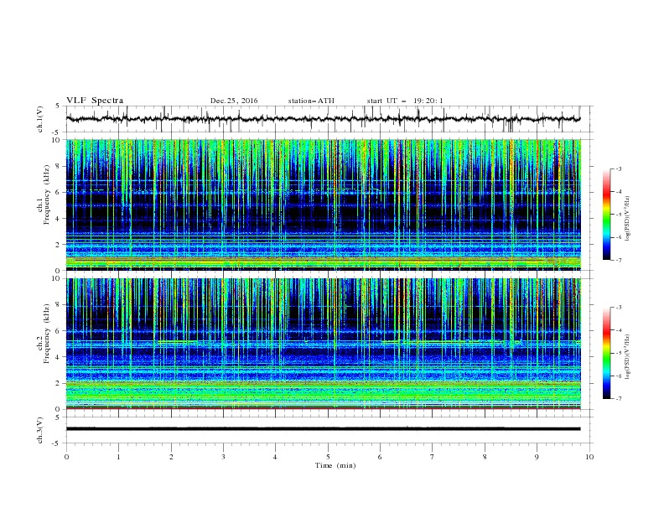Click inside the ch.1 spectrogram panel
This screenshot has height=513, width=664.
click(323, 205)
